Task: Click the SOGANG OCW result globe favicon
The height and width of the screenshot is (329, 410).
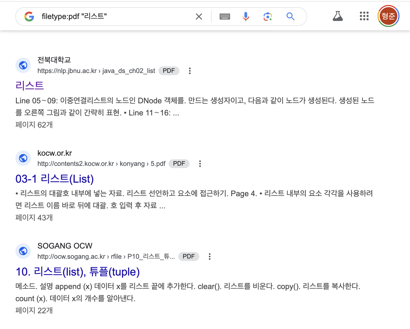Action: click(23, 251)
